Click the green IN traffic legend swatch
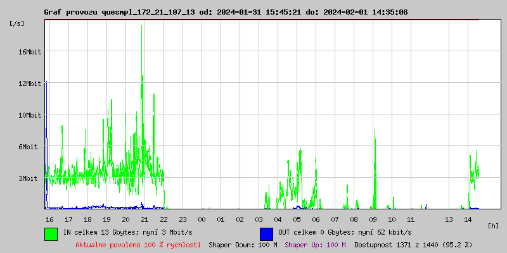507x253 pixels. click(51, 233)
